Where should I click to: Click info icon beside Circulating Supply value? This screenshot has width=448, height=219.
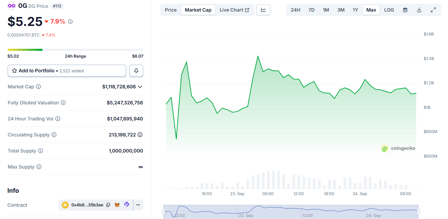[140, 135]
